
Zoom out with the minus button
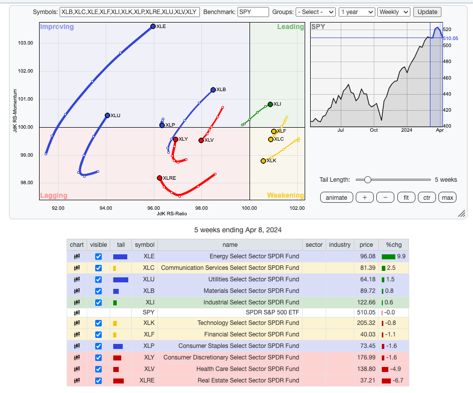[385, 198]
